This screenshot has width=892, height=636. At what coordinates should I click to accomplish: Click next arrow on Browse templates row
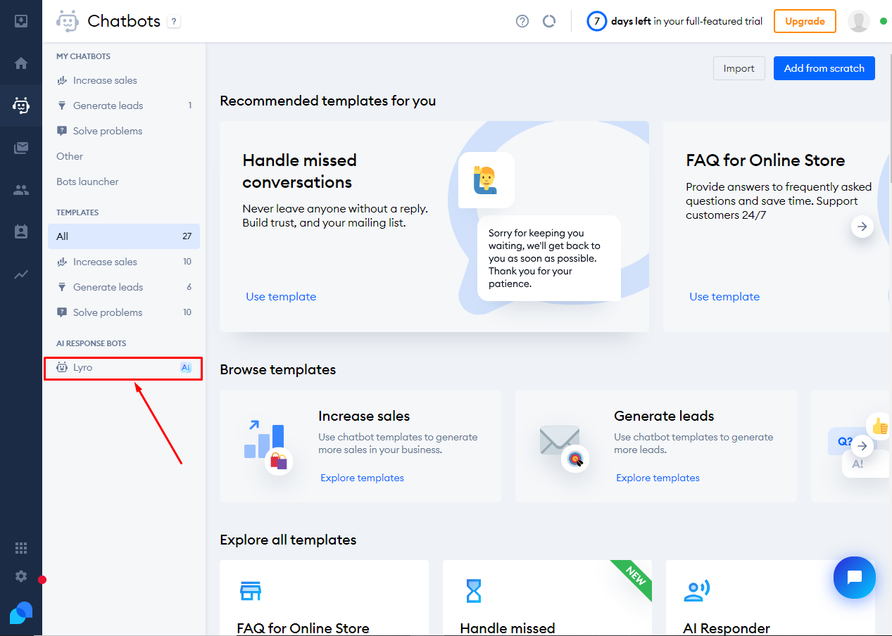[x=862, y=446]
